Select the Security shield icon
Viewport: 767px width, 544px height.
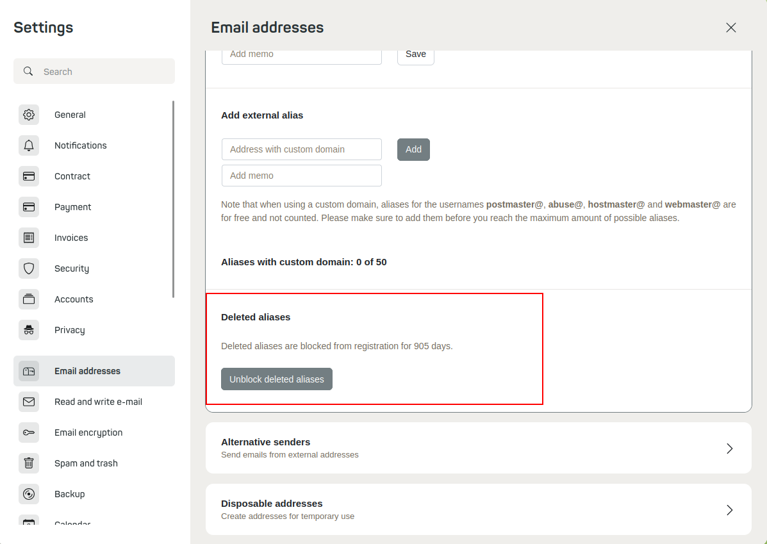(29, 268)
